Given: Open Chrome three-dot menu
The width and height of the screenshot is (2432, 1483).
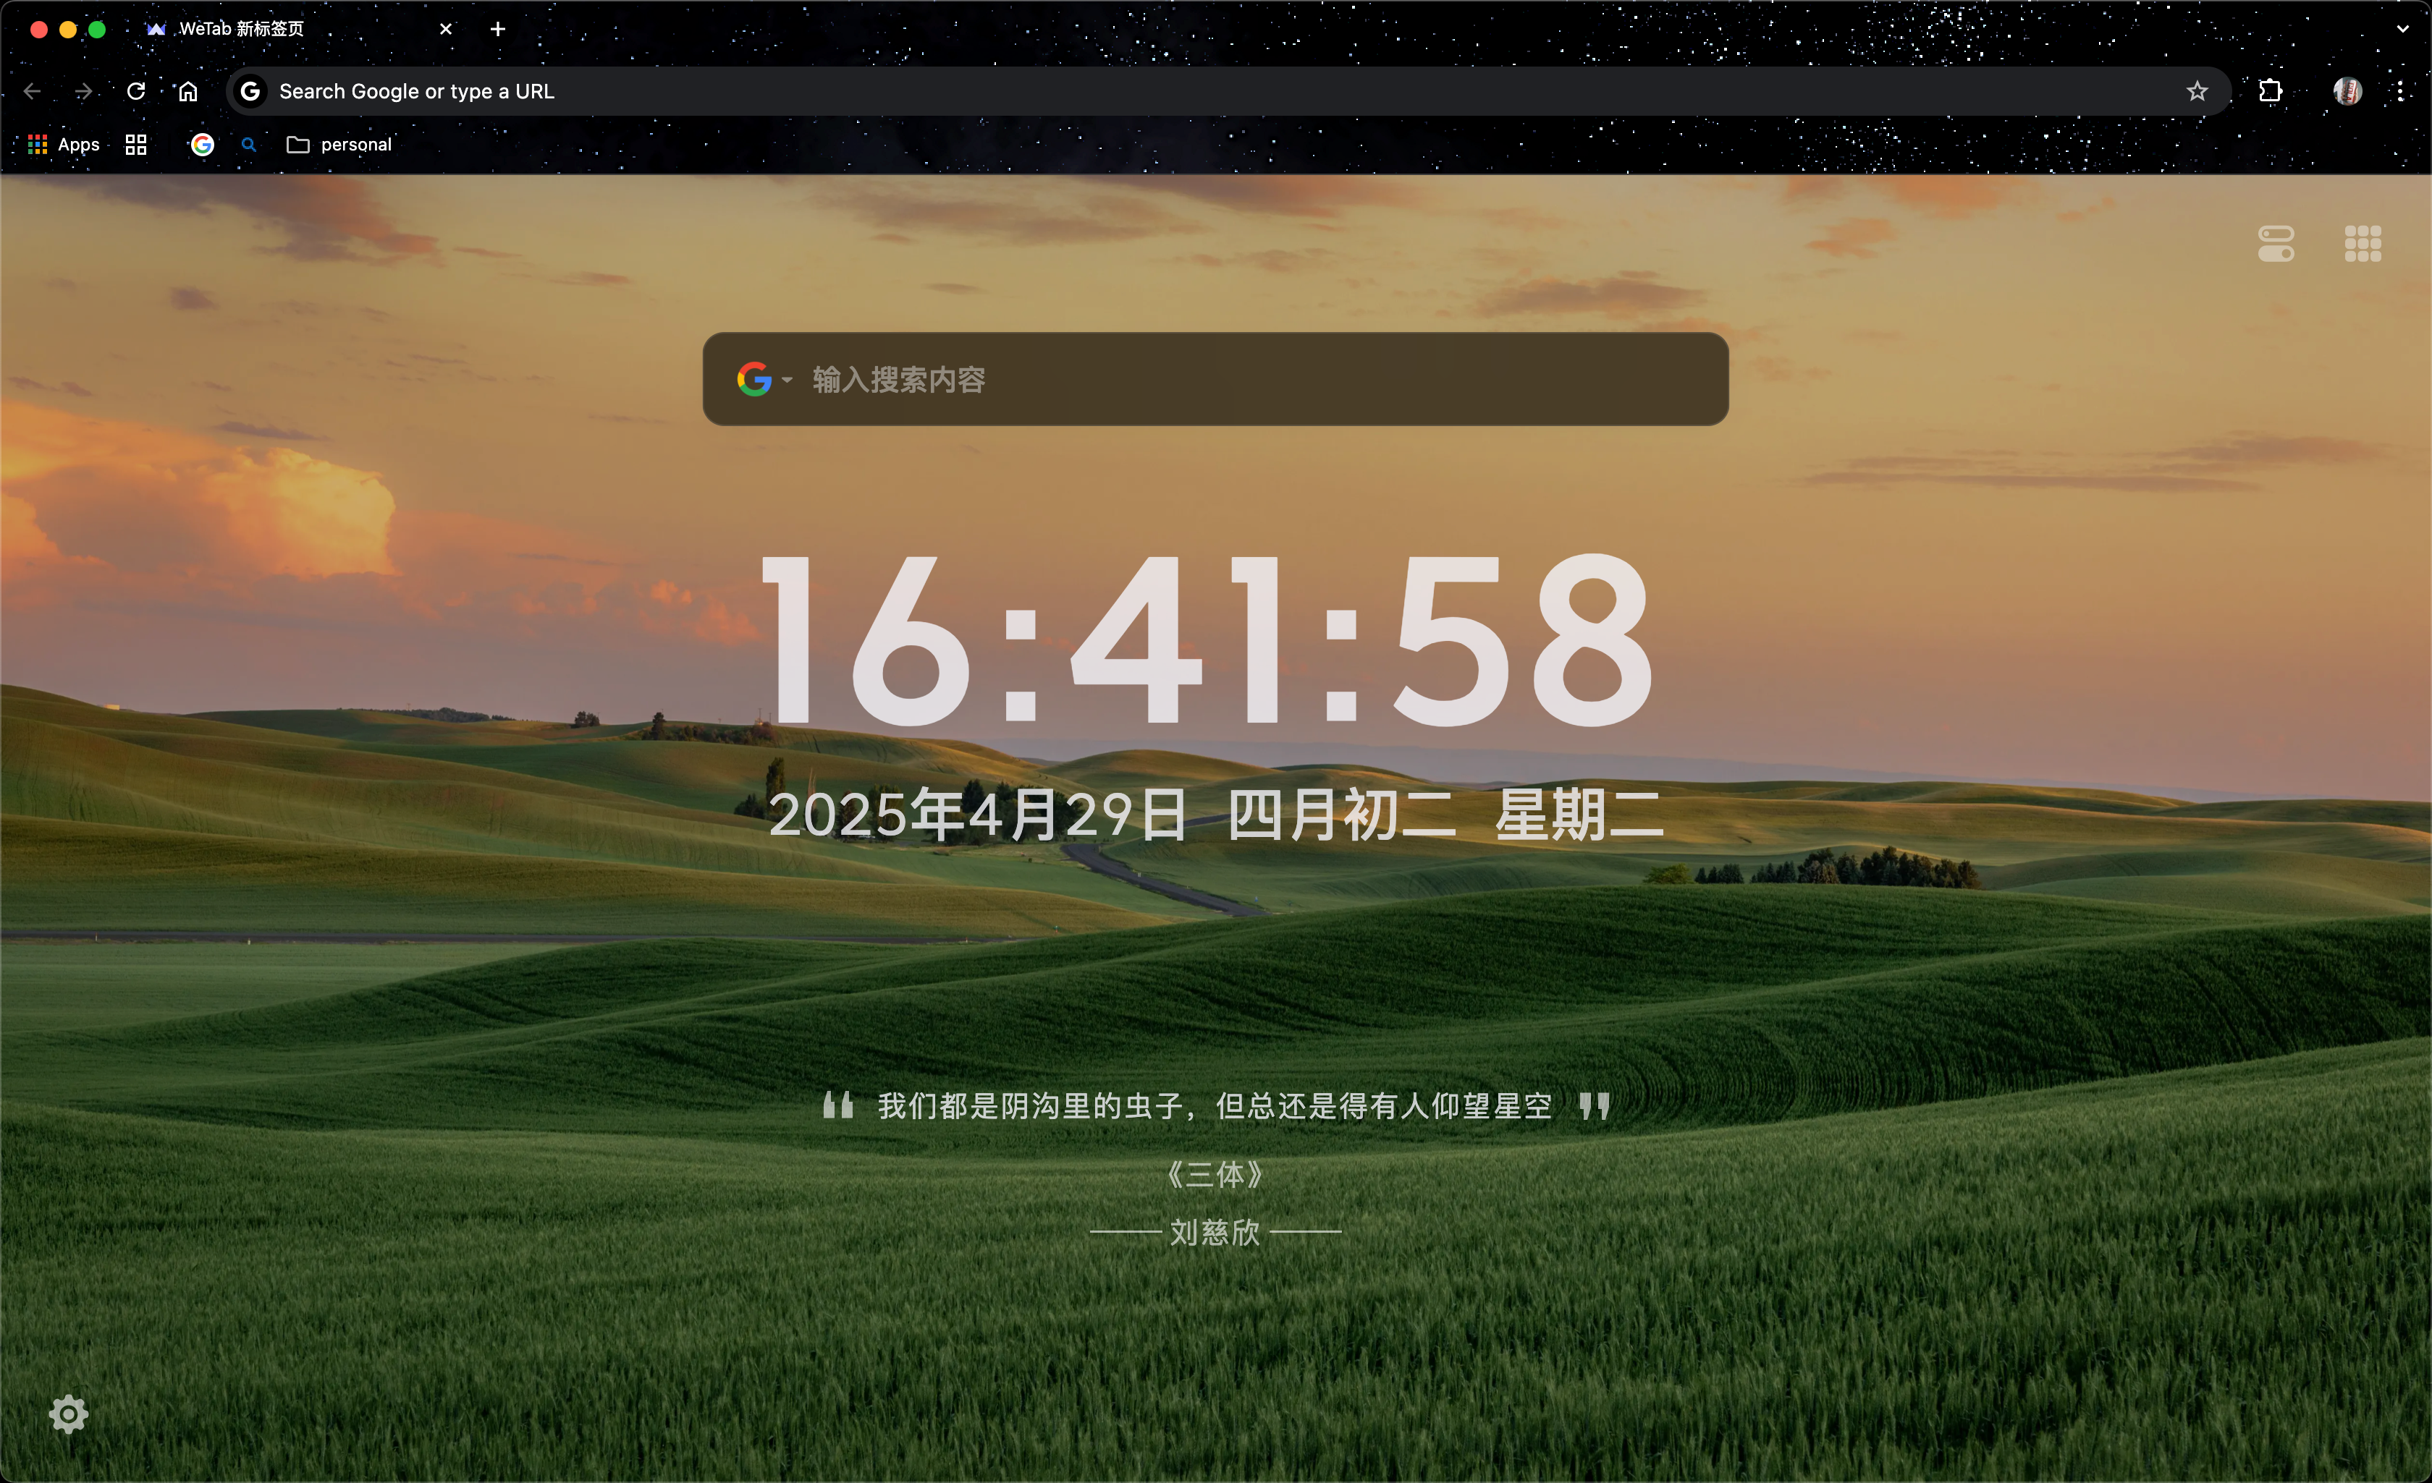Looking at the screenshot, I should (x=2399, y=92).
